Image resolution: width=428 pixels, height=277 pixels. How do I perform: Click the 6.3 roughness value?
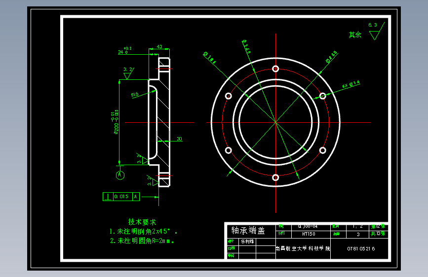point(373,25)
